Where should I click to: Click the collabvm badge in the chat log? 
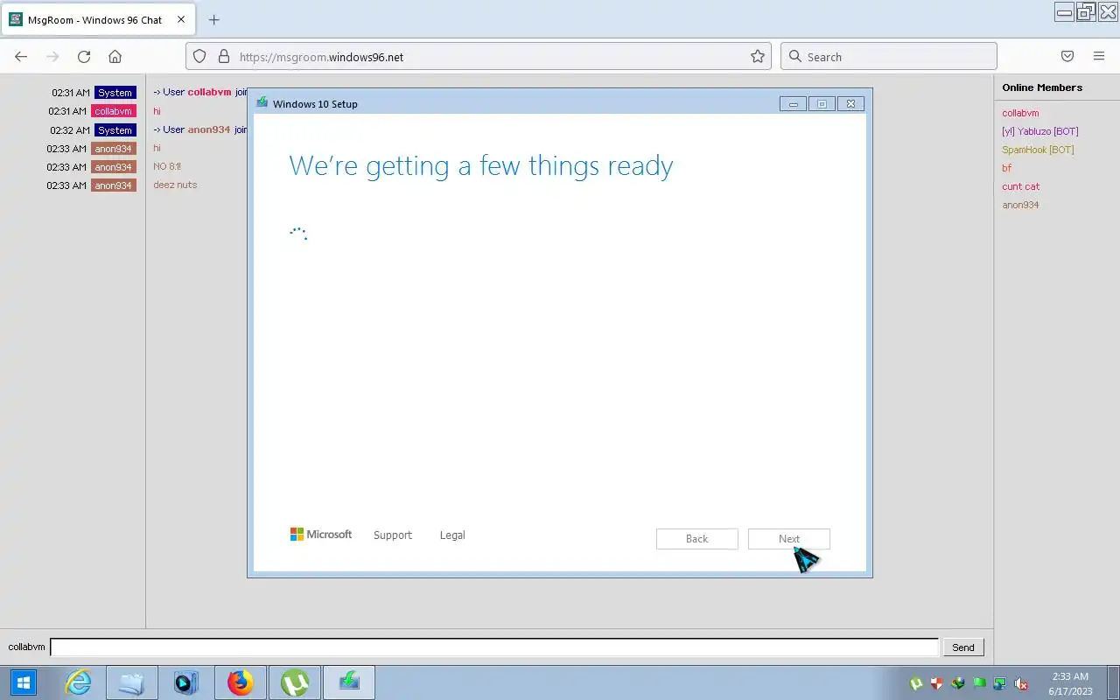(x=114, y=111)
